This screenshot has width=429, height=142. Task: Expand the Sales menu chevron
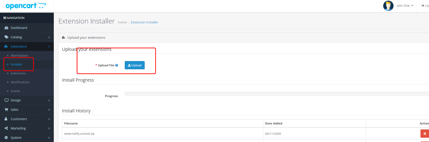pos(49,110)
